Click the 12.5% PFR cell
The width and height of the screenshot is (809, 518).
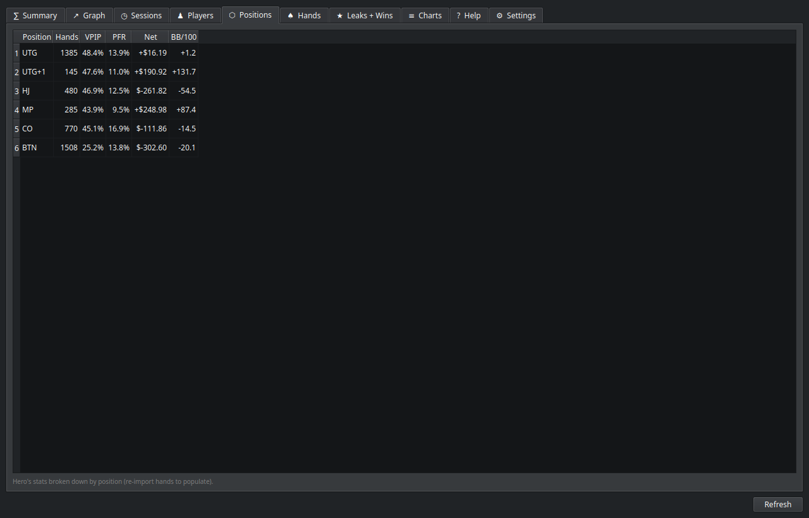119,91
